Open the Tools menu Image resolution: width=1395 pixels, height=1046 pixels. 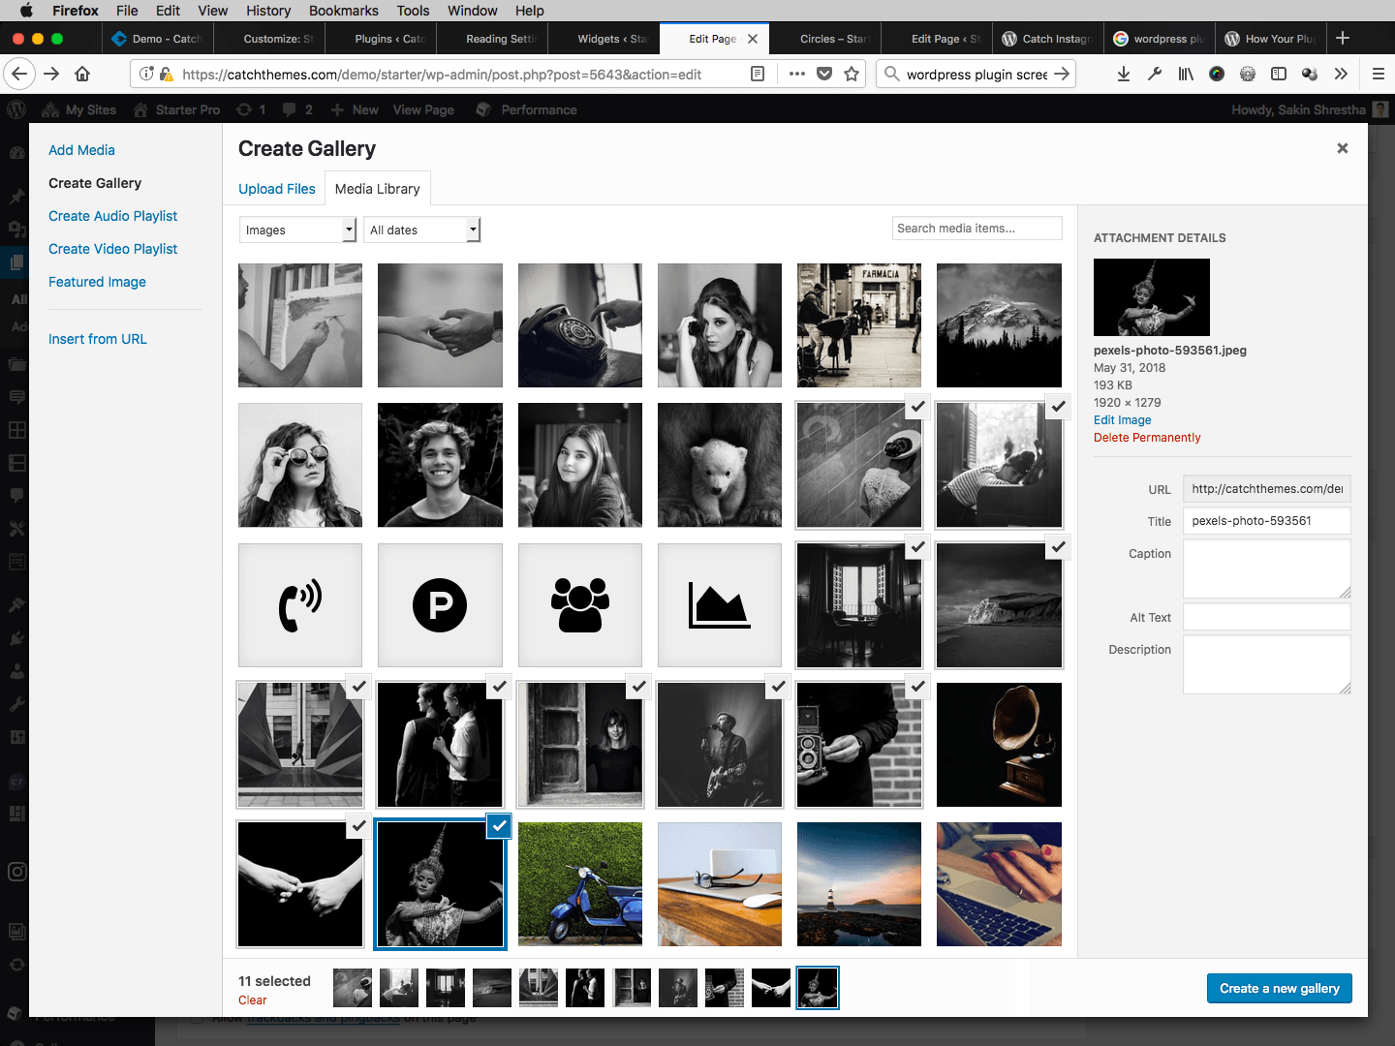413,11
